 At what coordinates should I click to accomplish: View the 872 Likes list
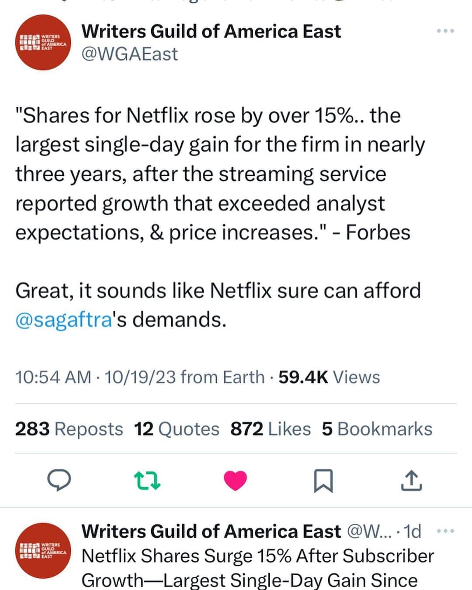[271, 429]
